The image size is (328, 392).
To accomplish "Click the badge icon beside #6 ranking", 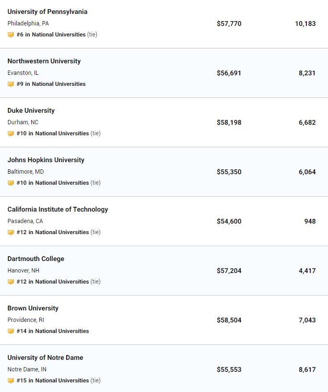I will [x=11, y=35].
